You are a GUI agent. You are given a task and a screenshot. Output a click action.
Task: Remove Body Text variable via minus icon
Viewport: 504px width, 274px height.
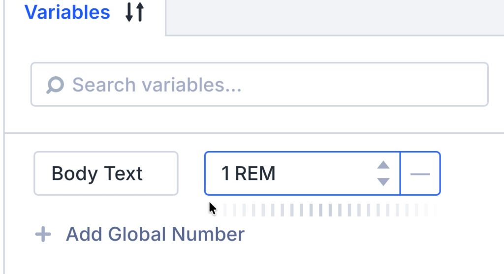(x=420, y=174)
